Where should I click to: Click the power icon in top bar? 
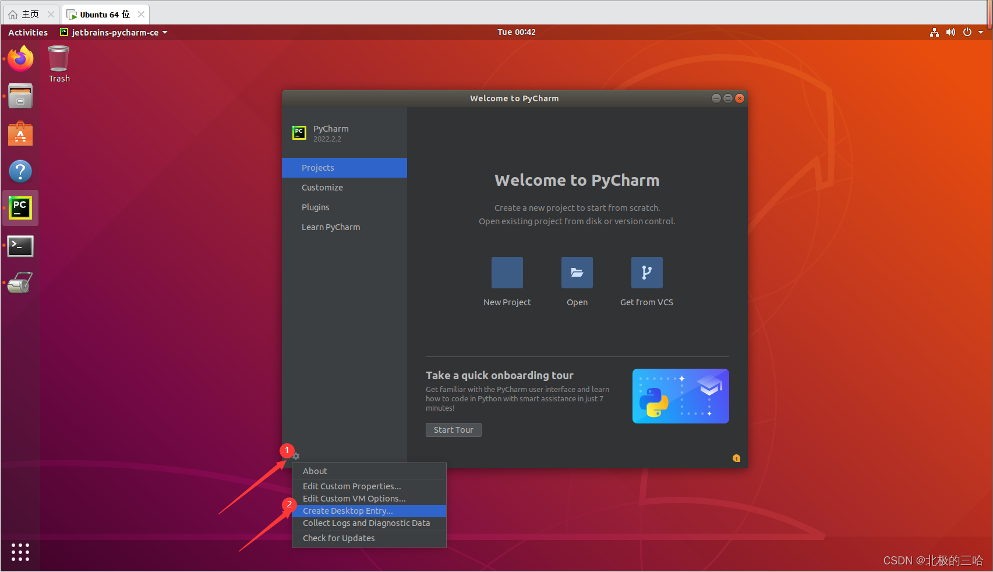coord(967,33)
